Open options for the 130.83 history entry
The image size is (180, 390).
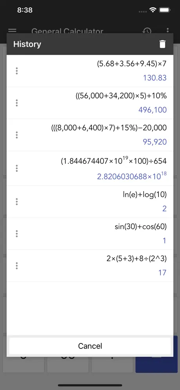17,71
